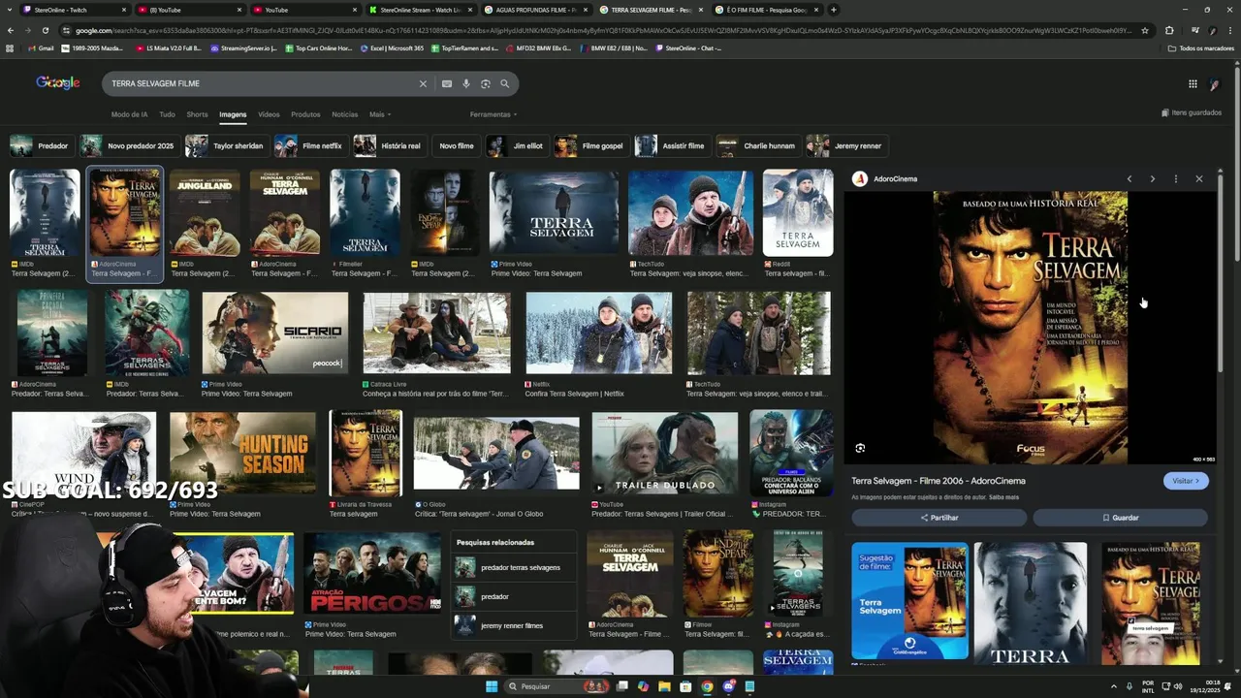Filter by the Filme netflix chip
This screenshot has height=698, width=1241.
click(310, 145)
